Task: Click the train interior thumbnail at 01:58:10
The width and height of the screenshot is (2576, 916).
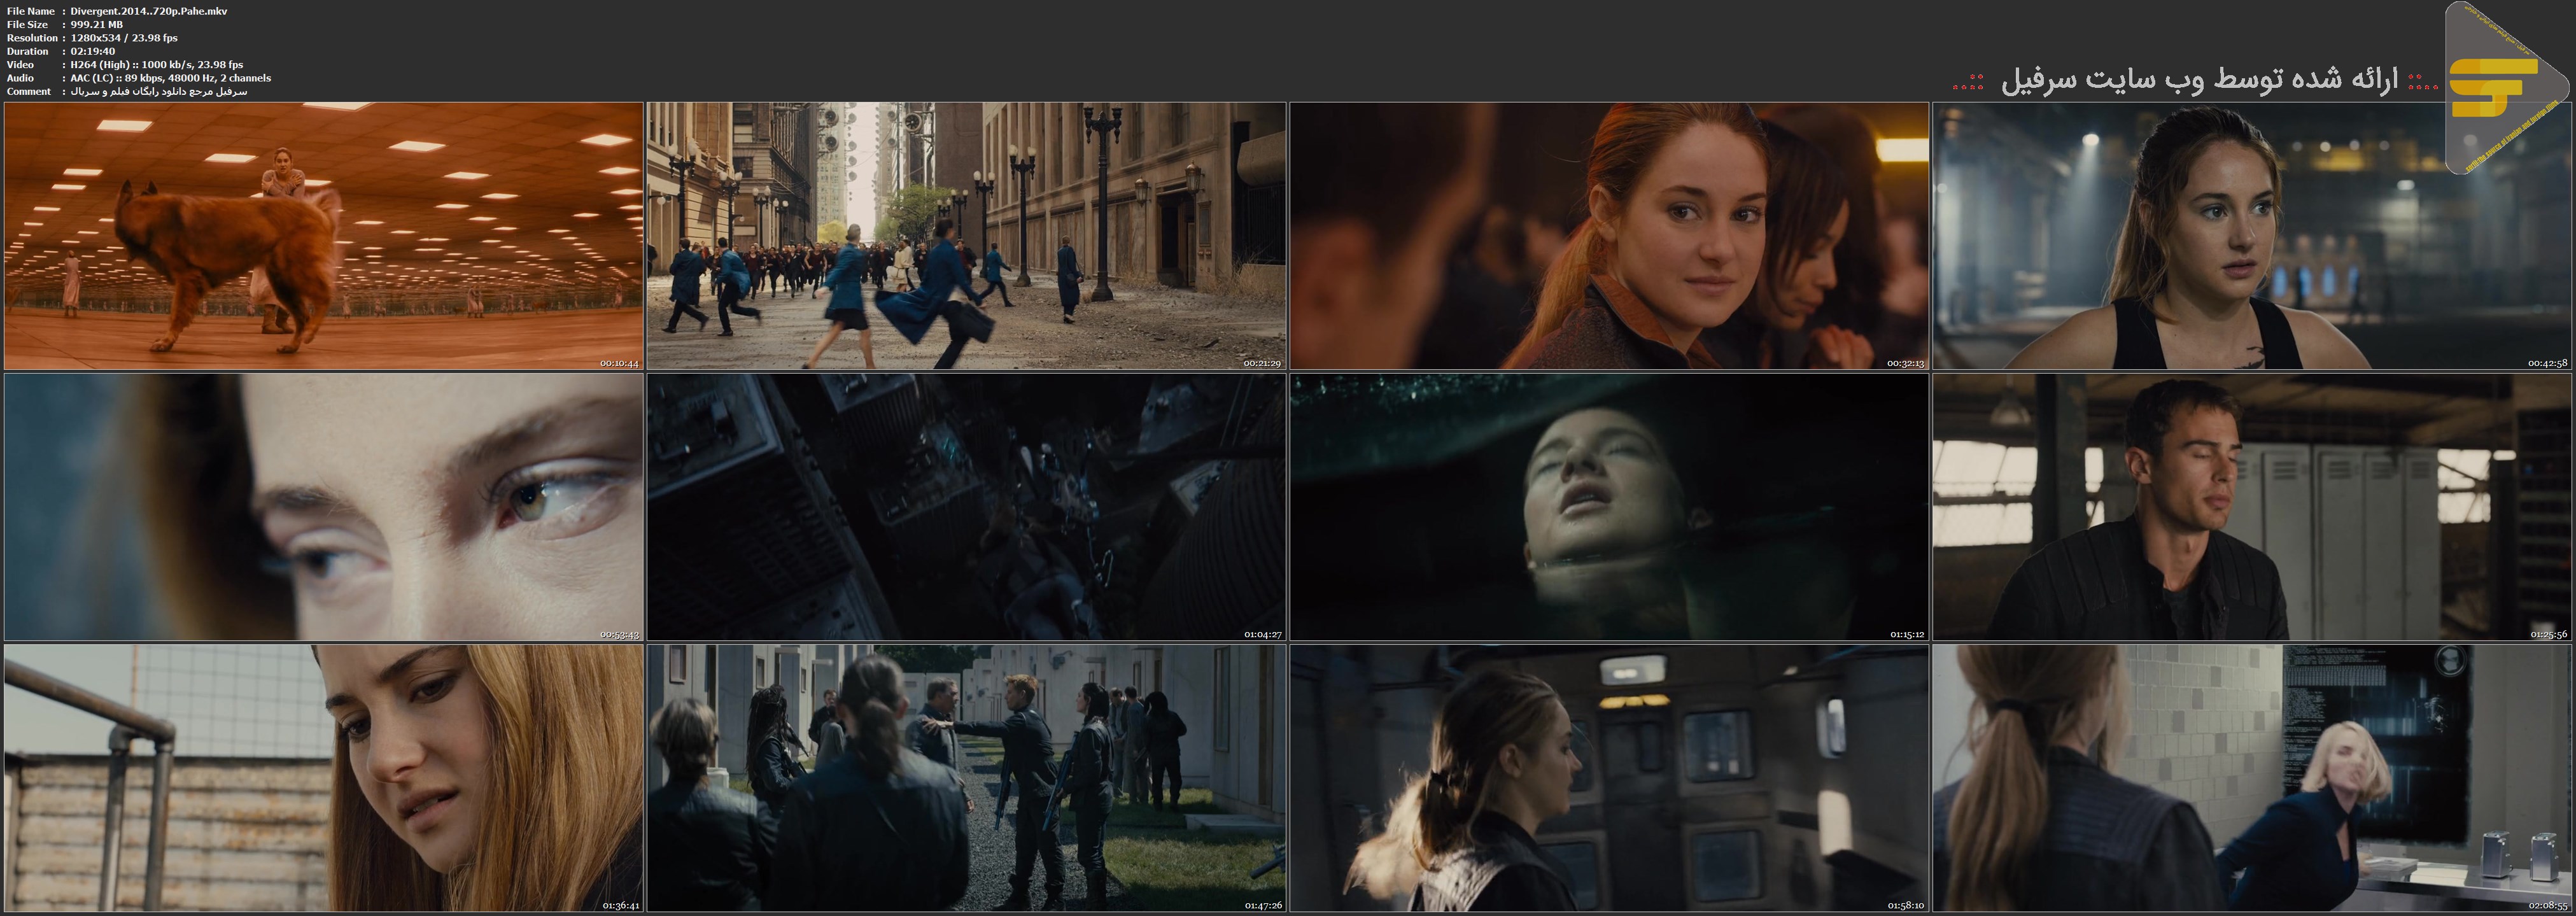Action: [x=1609, y=778]
